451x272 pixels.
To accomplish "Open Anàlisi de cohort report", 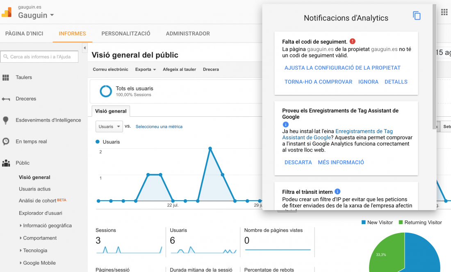I will [x=37, y=201].
